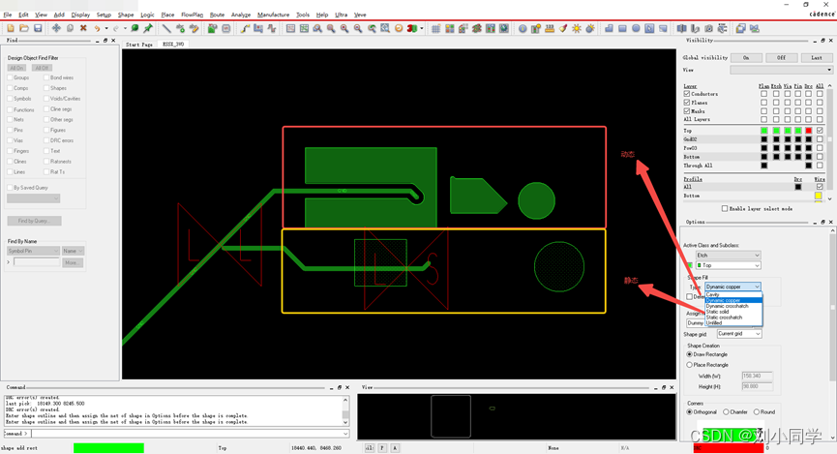Click the Move tool icon
Viewport: 837px width, 454px height.
pyautogui.click(x=56, y=29)
